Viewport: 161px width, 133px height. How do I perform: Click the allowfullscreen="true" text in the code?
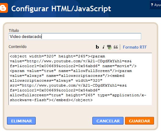click(x=37, y=95)
